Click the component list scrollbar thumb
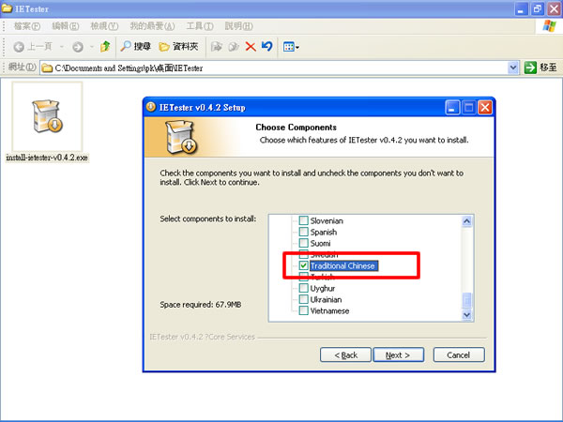This screenshot has width=563, height=422. point(466,301)
